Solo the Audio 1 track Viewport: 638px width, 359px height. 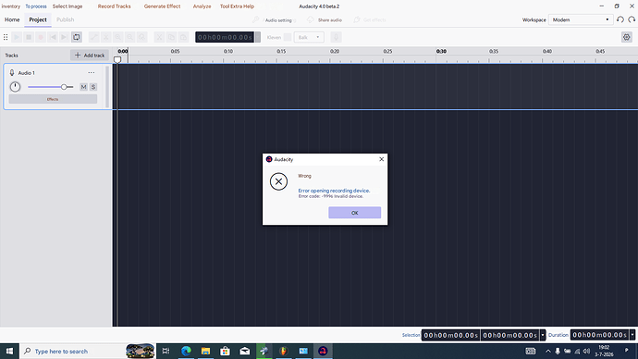pos(93,87)
